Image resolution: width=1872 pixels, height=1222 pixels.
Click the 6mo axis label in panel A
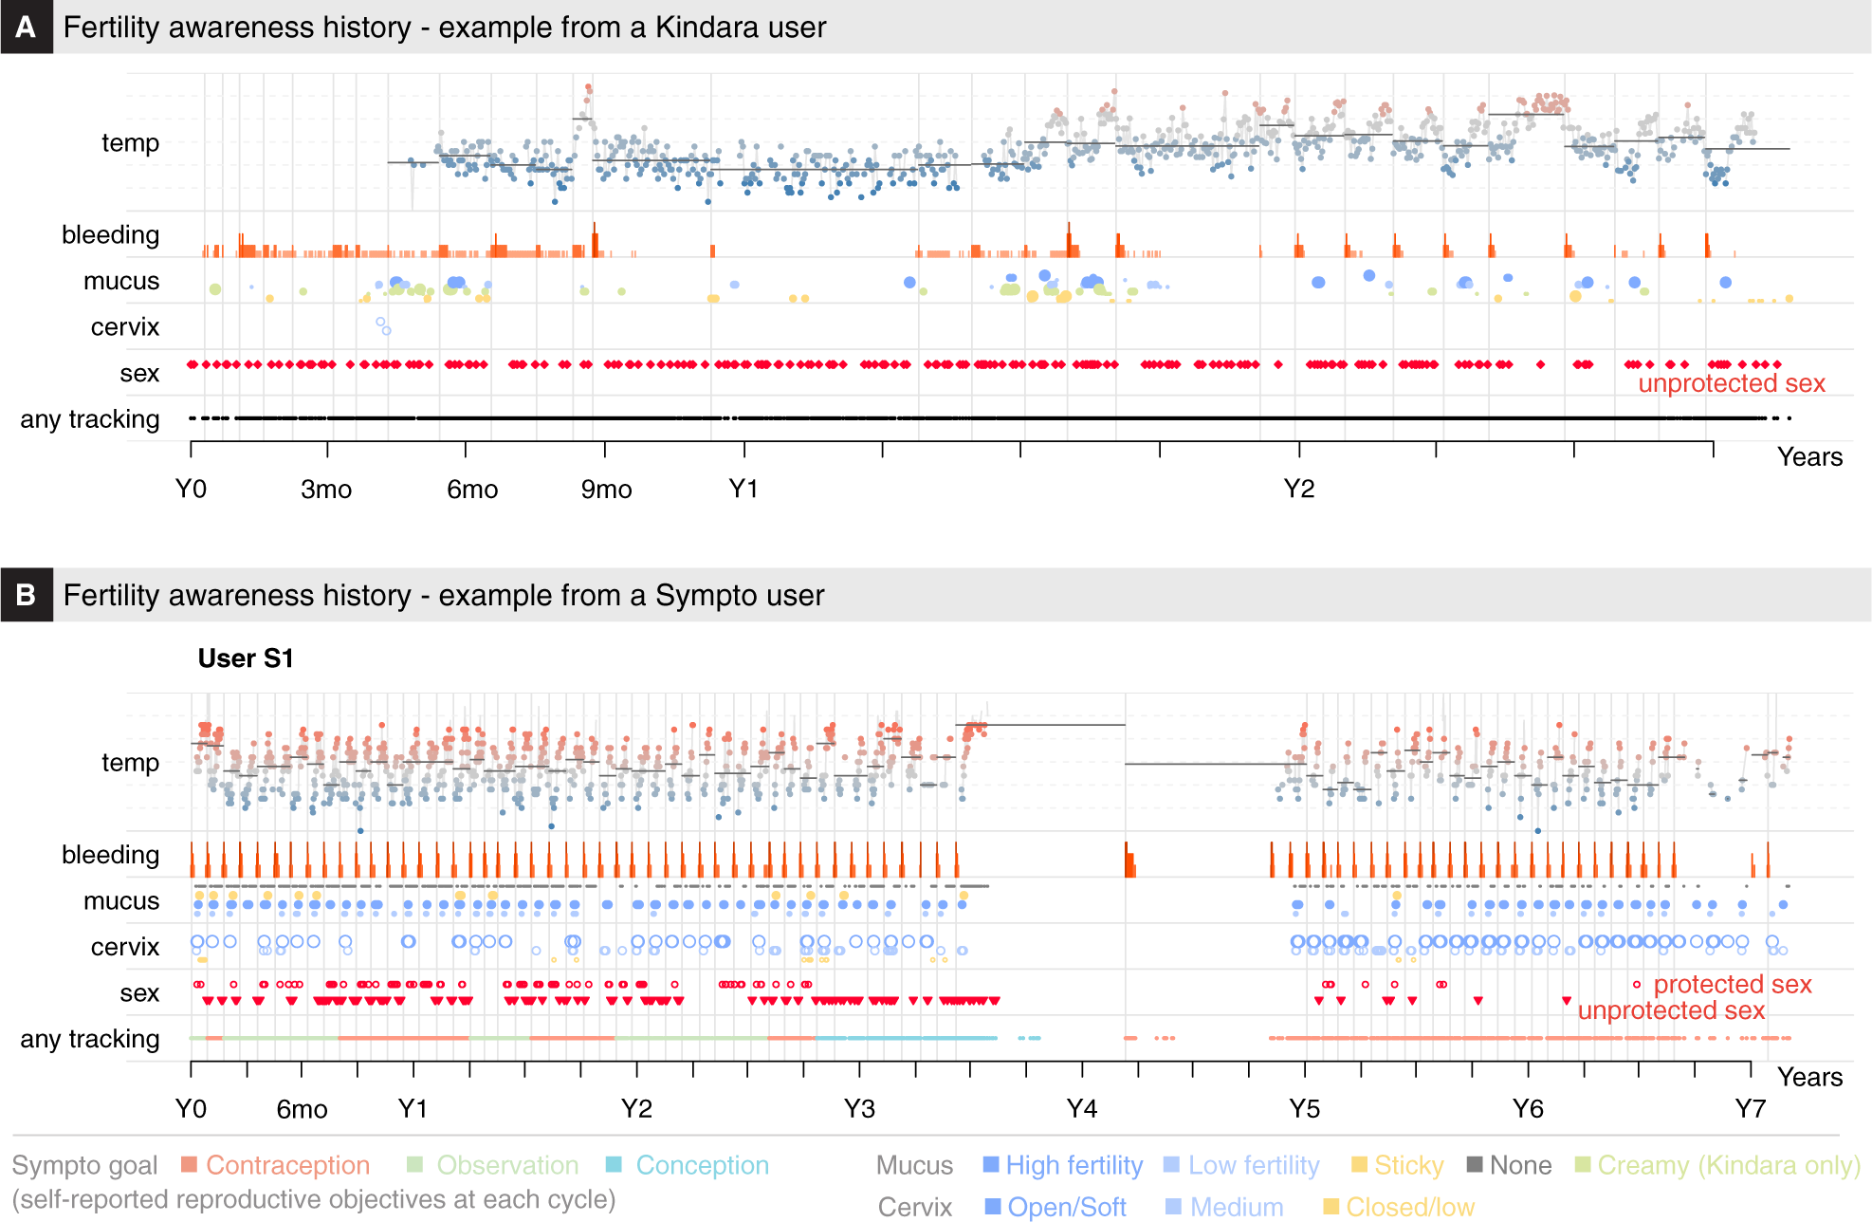pos(472,490)
